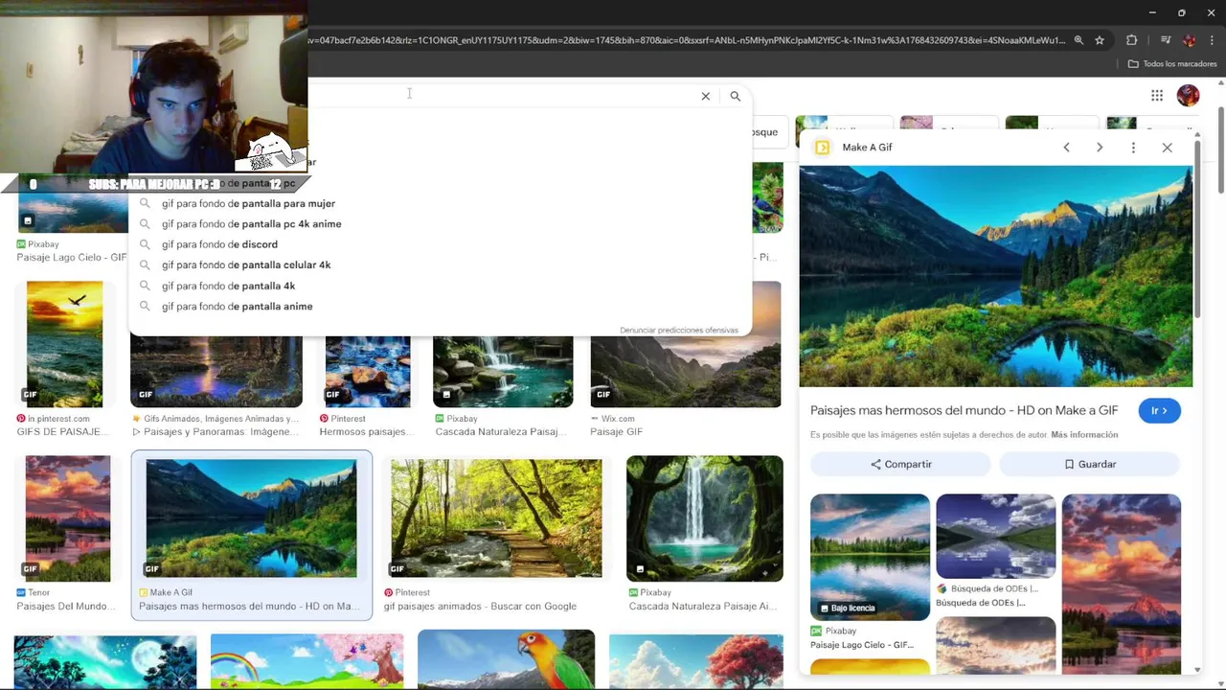Close the image preview panel
1226x690 pixels.
pyautogui.click(x=1167, y=148)
